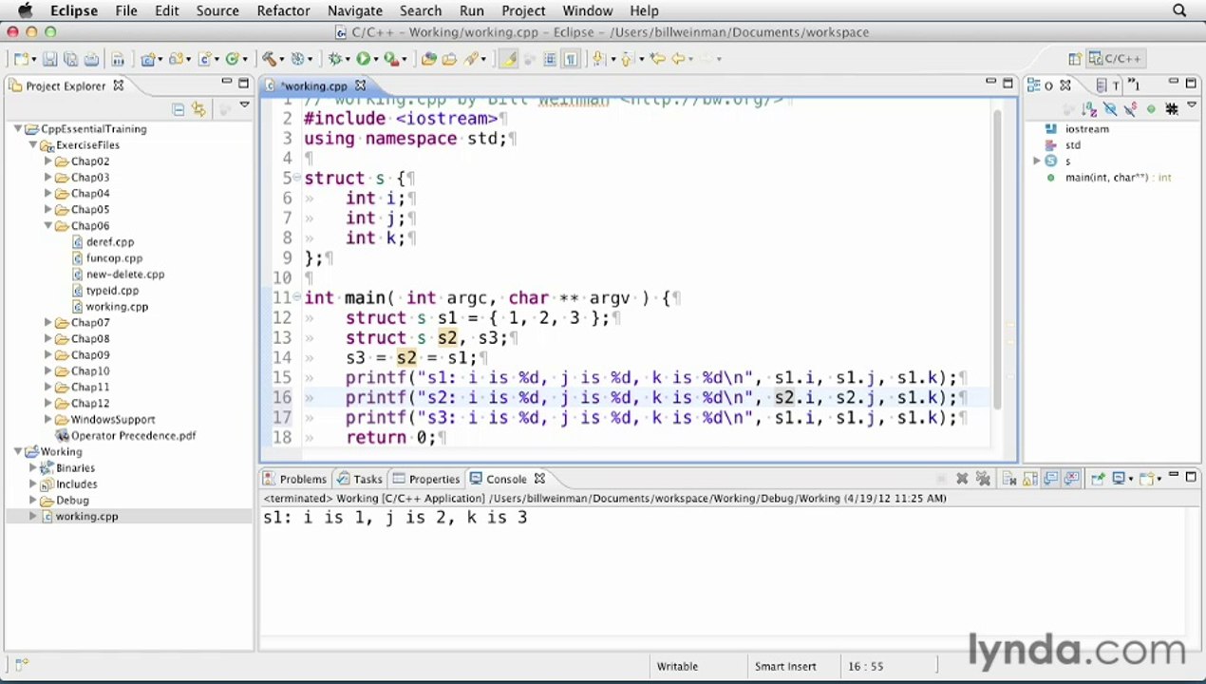Click Clear Console icon
The image size is (1206, 684).
(1008, 479)
